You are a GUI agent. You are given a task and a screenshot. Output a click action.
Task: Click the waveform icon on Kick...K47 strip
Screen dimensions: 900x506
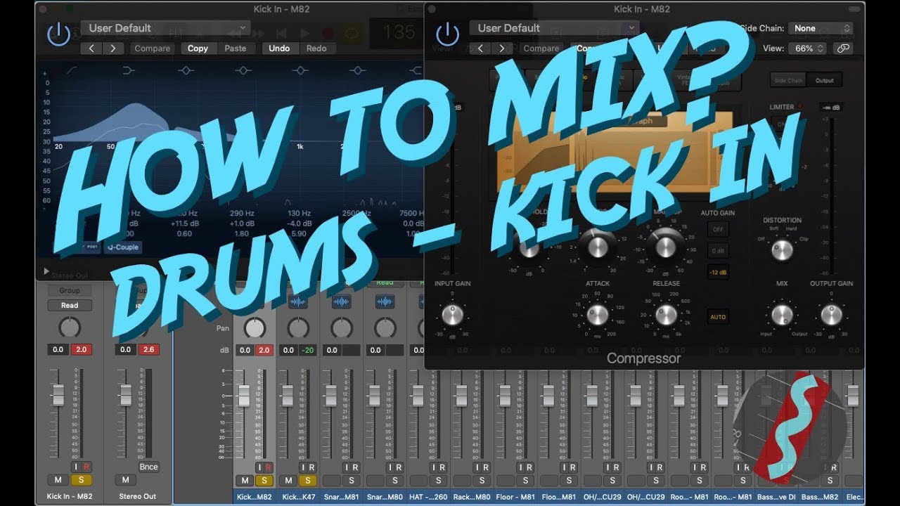click(298, 301)
